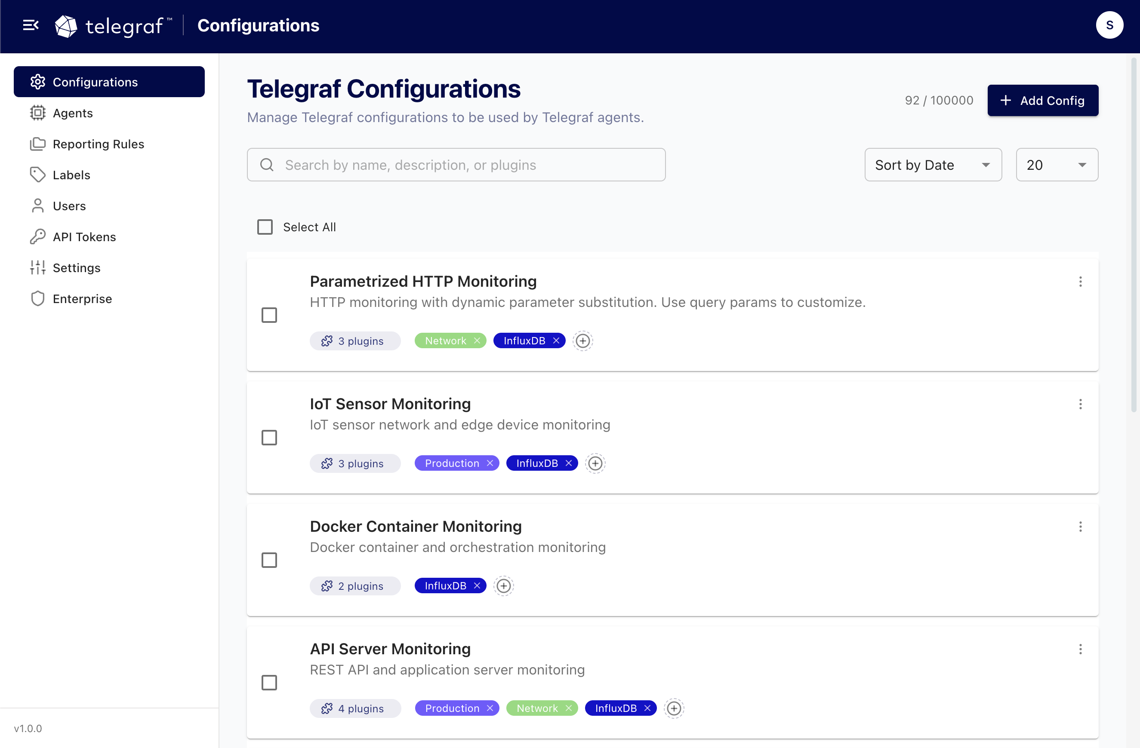Click the Add Config button

(1043, 101)
